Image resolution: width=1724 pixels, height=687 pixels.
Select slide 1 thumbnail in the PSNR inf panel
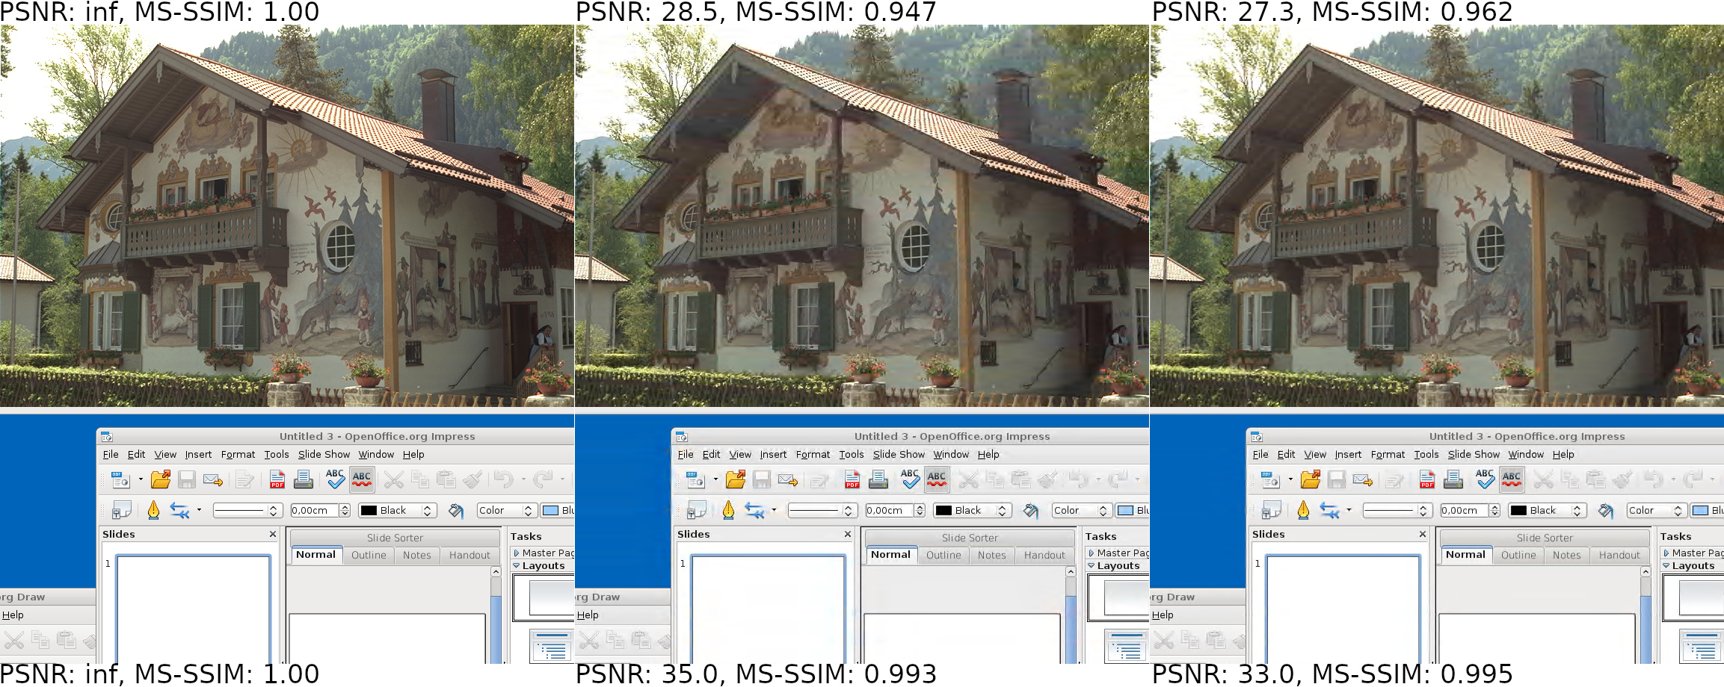(193, 609)
